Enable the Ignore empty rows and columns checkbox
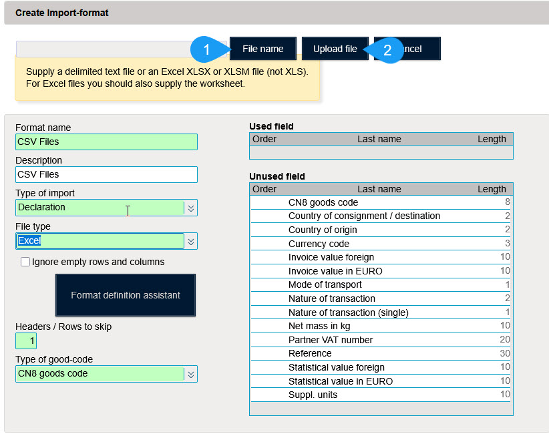 (25, 262)
